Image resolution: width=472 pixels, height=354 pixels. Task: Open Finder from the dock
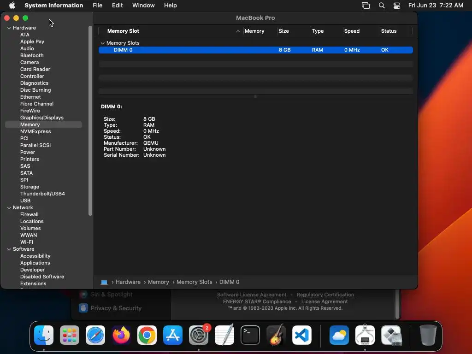tap(44, 335)
